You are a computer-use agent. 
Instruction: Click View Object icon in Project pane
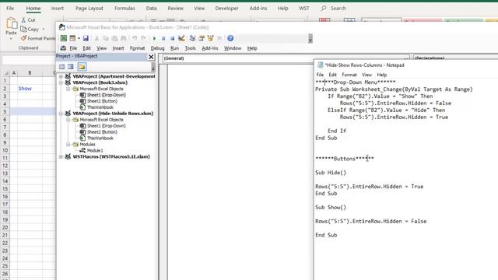coord(71,67)
